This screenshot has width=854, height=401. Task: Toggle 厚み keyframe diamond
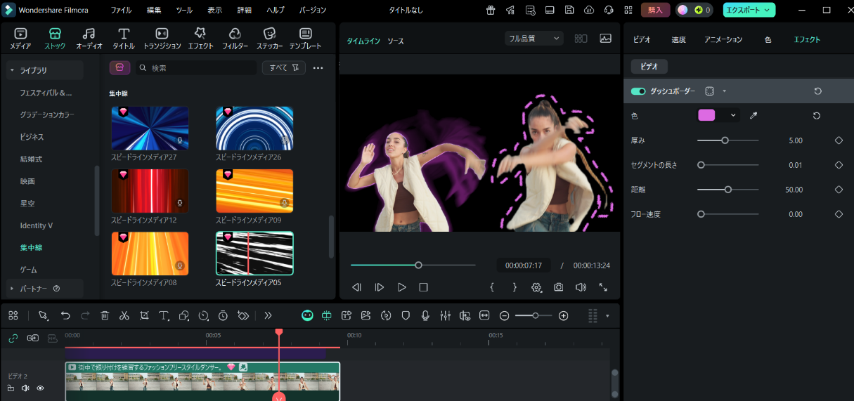coord(839,140)
